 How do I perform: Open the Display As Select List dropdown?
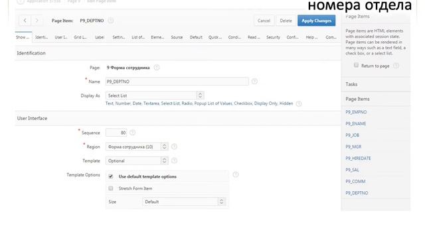155,96
